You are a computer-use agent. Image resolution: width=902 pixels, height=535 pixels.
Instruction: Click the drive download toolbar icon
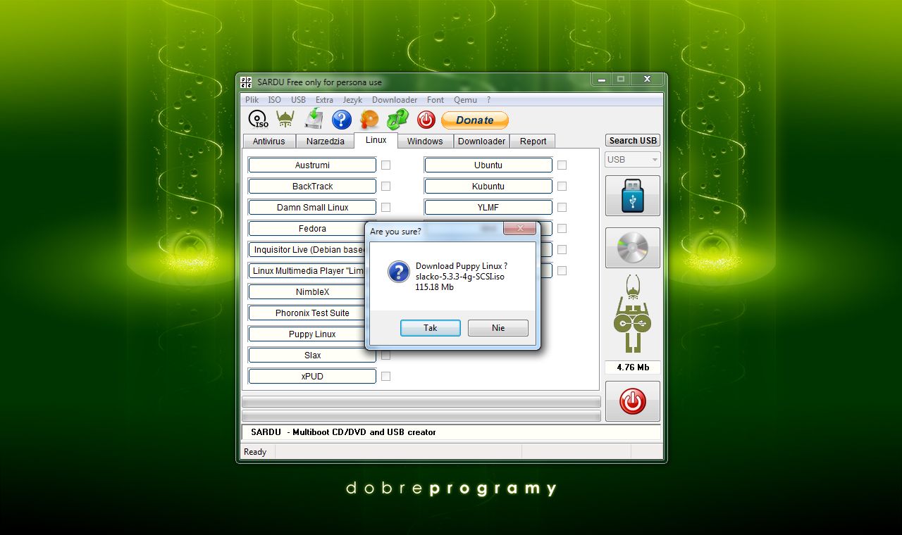[x=314, y=119]
